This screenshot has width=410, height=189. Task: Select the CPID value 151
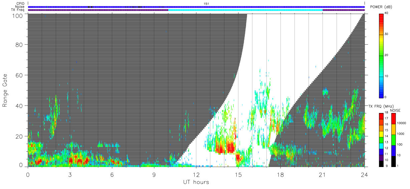[x=206, y=4]
